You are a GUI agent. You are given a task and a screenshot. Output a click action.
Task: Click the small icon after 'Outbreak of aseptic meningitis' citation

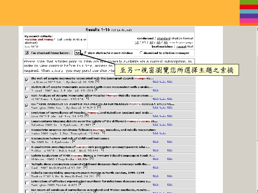[x=96, y=90]
